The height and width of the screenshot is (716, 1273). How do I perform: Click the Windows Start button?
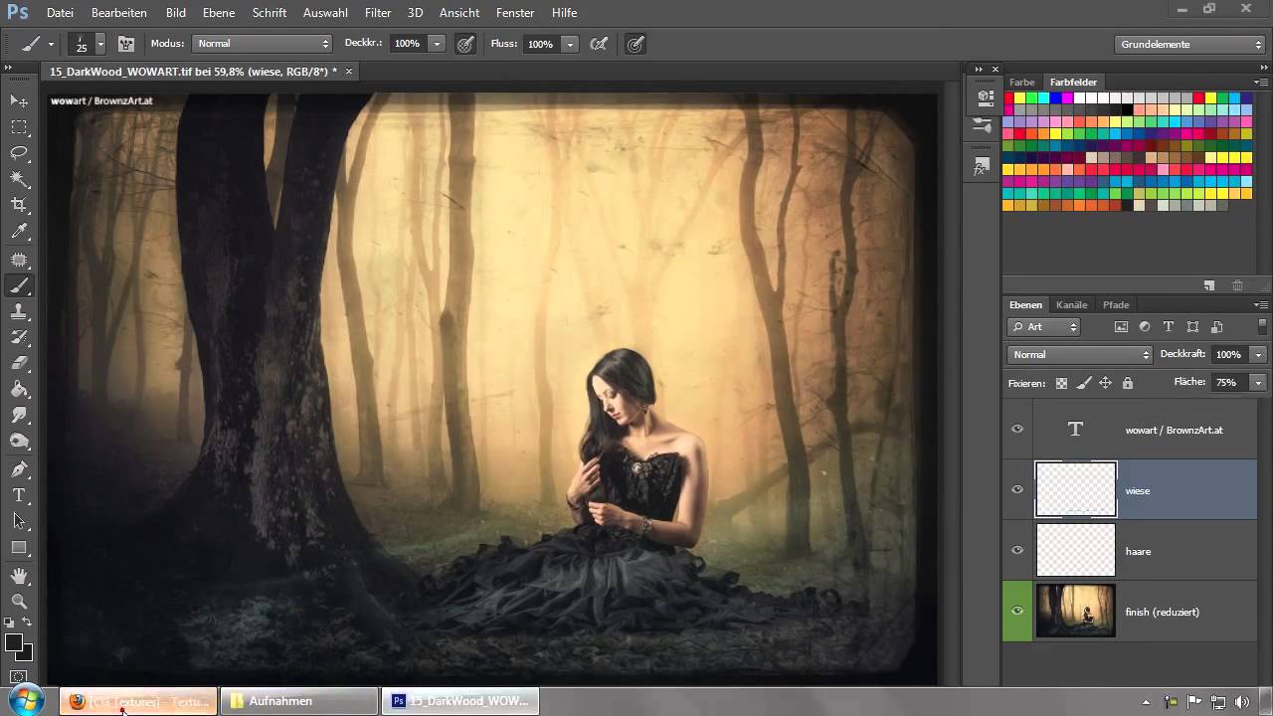tap(27, 700)
